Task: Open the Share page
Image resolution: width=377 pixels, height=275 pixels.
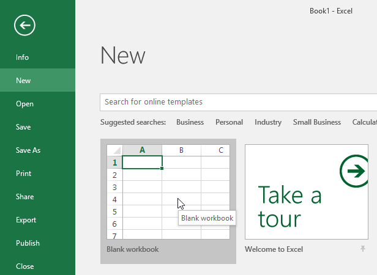Action: tap(24, 197)
